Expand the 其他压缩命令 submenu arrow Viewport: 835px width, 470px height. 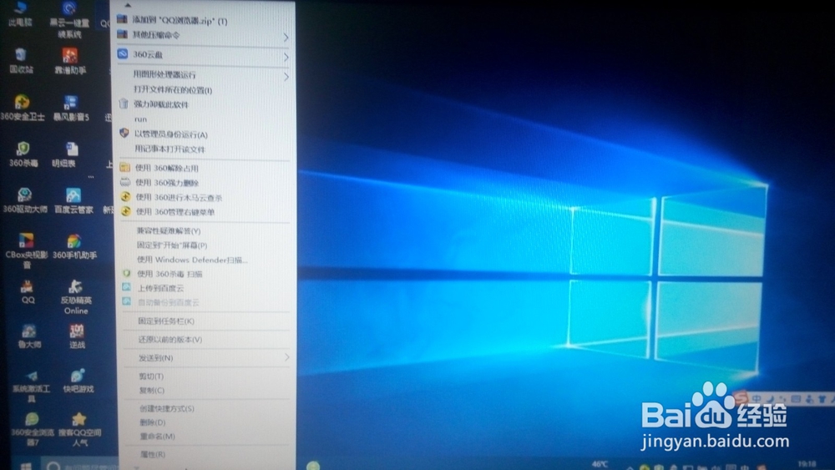pyautogui.click(x=286, y=37)
